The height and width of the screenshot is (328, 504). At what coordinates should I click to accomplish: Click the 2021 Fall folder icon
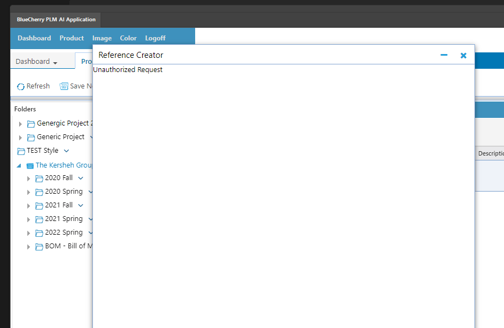(x=39, y=205)
